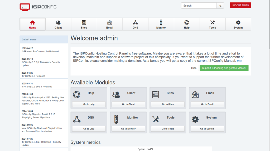This screenshot has height=151, width=270.
Task: Select the System tab in navigation bar
Action: [238, 24]
